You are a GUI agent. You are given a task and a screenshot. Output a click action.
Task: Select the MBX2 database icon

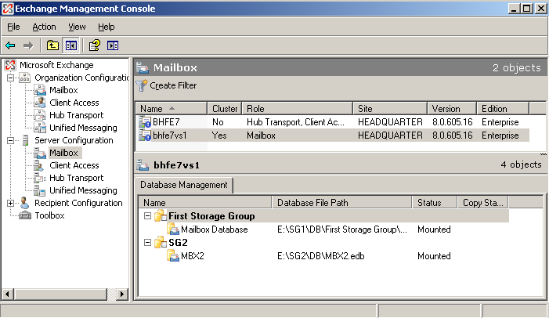(x=173, y=255)
